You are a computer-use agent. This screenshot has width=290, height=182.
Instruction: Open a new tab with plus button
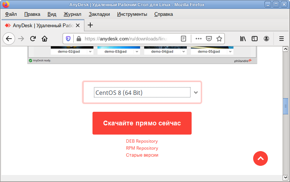click(x=90, y=25)
